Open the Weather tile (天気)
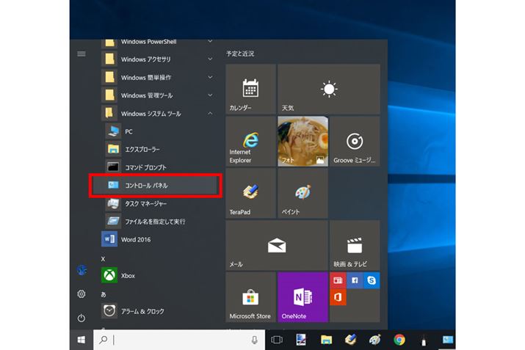 328,89
